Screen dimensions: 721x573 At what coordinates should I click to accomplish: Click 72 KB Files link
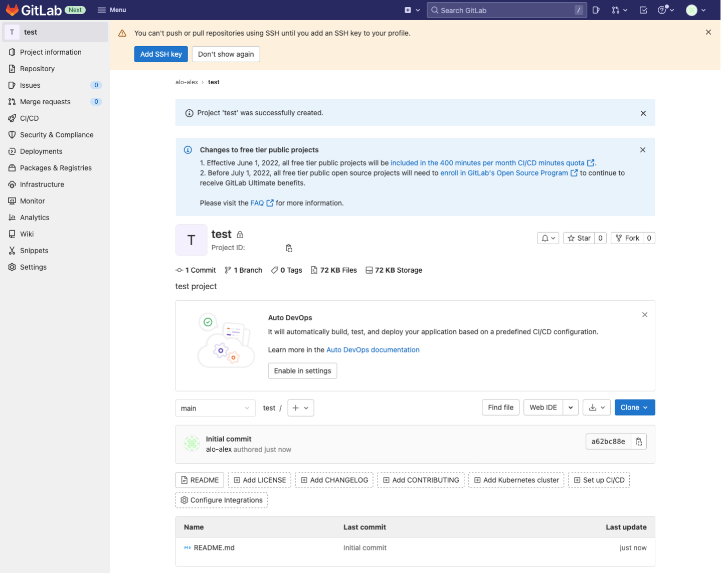[334, 270]
